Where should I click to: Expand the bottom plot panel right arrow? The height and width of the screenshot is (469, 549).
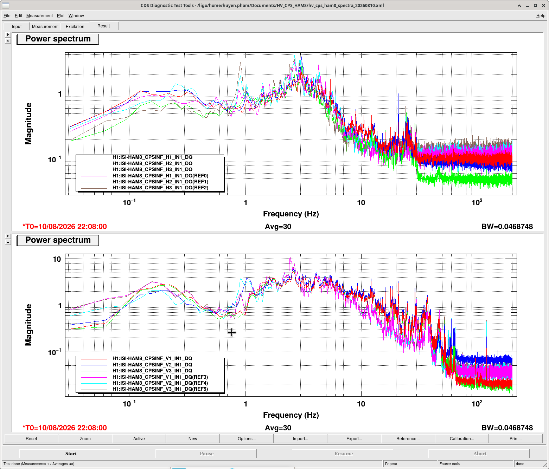click(x=8, y=236)
